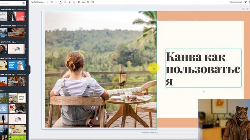Select the Канва как пользоваться text box
Screen dimensions: 250x140
(x=204, y=68)
